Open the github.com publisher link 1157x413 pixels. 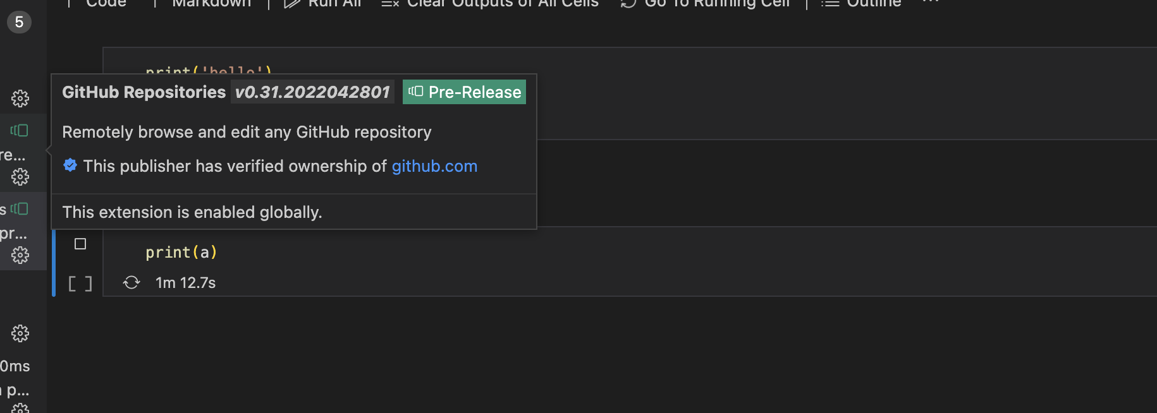[x=434, y=165]
